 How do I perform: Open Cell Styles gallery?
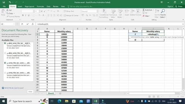(120, 14)
